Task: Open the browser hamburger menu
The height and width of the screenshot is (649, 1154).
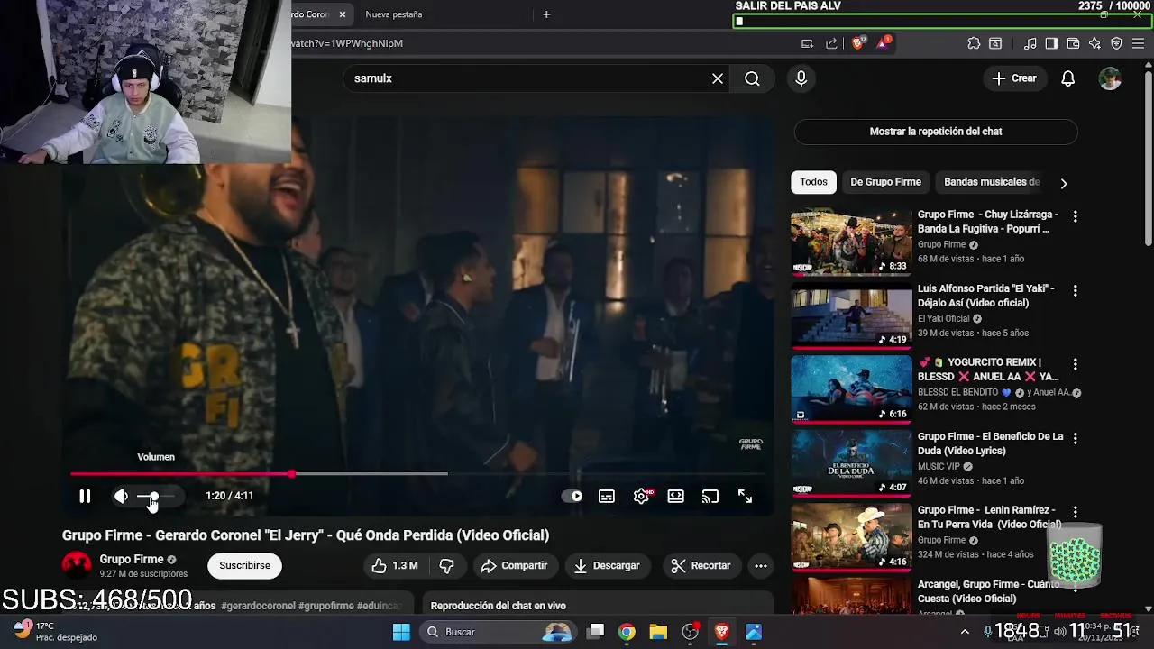Action: pos(1140,43)
